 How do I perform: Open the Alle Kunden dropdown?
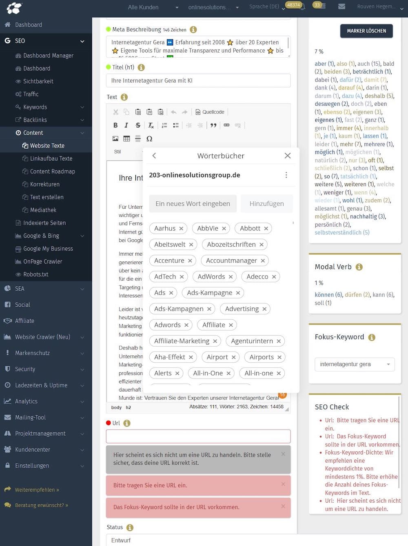coord(153,7)
